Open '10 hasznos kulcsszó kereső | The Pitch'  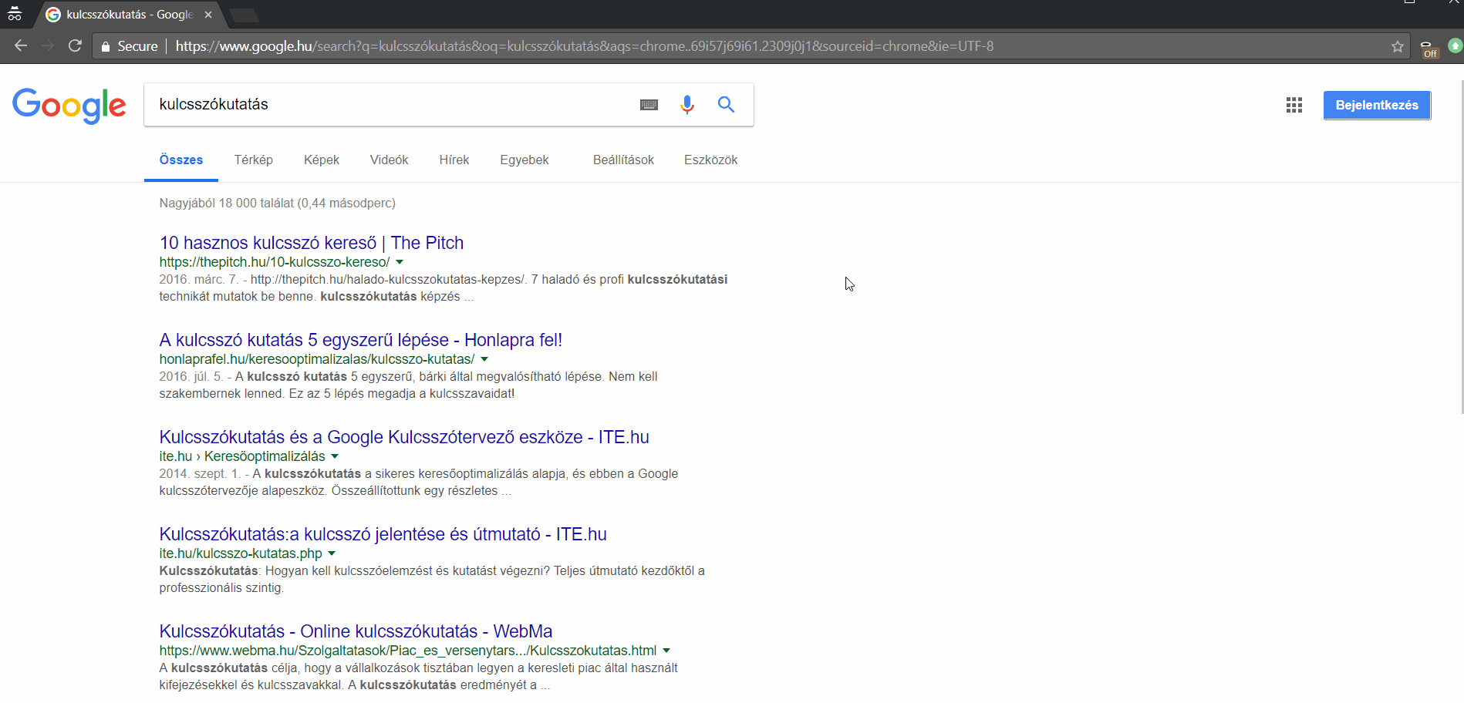coord(312,243)
